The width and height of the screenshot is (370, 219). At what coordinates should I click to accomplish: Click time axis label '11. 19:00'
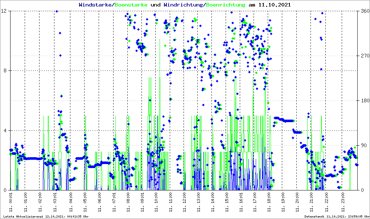click(x=283, y=202)
